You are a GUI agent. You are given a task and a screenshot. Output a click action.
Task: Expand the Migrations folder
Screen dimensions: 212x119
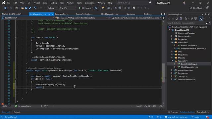coord(172,55)
